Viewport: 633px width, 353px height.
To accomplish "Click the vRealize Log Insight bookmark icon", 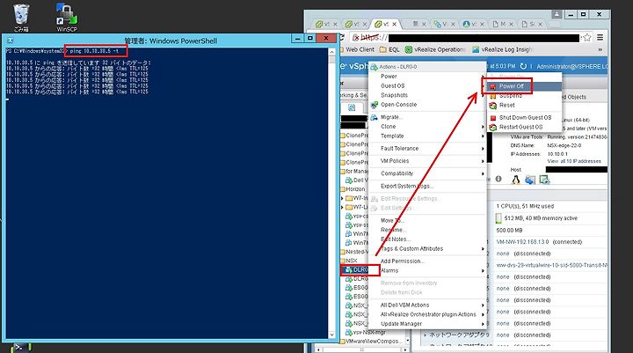I will pos(476,49).
